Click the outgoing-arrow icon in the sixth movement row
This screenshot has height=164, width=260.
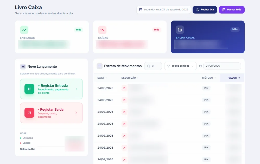124,148
